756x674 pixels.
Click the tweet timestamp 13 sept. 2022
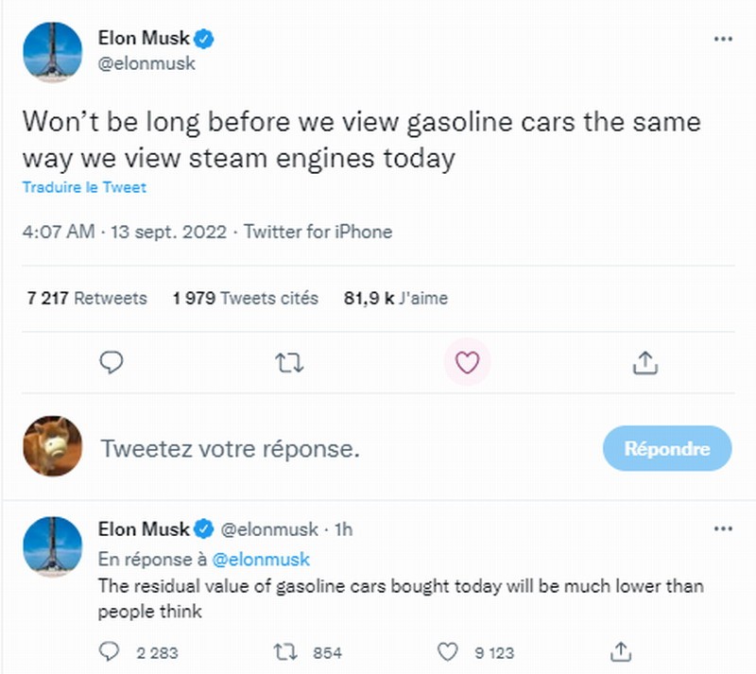[x=163, y=230]
